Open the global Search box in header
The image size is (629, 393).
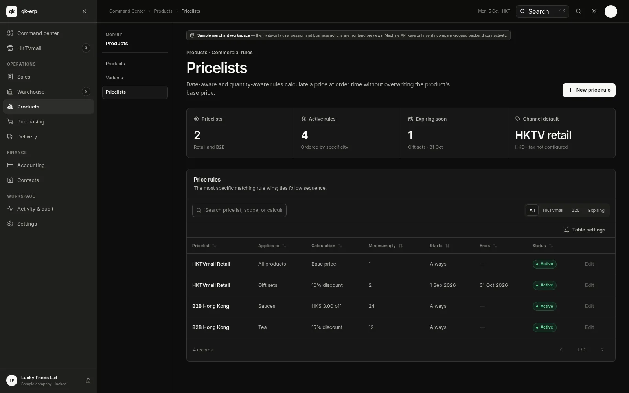[x=542, y=11]
